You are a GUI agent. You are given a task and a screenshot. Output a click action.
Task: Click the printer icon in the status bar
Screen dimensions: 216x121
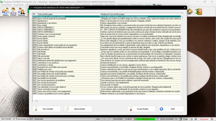point(191,119)
